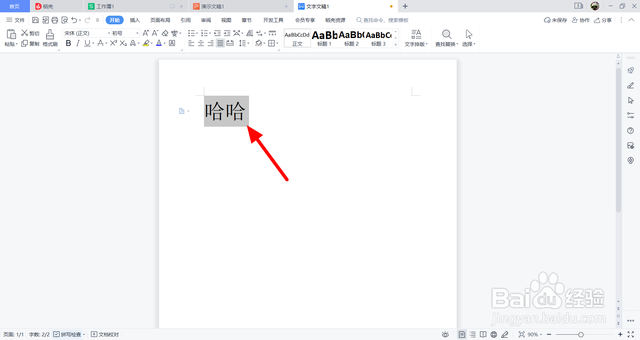Click the bullet list icon

[x=191, y=33]
